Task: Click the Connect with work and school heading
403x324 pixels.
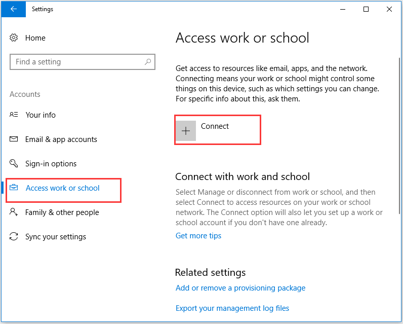Action: 243,176
